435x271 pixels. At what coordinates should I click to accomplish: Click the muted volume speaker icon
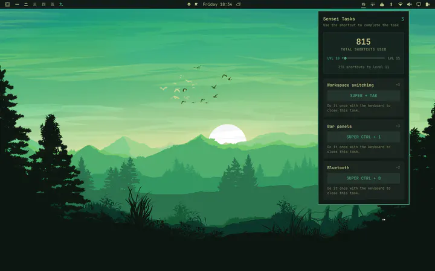coord(409,4)
